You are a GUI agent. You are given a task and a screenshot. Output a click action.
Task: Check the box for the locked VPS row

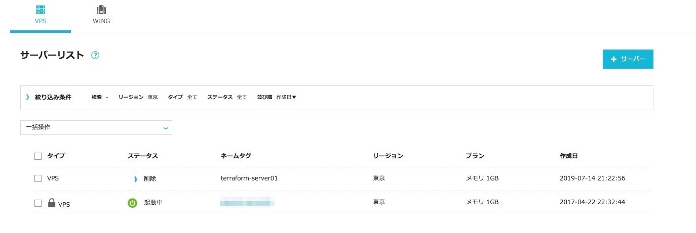tap(38, 203)
